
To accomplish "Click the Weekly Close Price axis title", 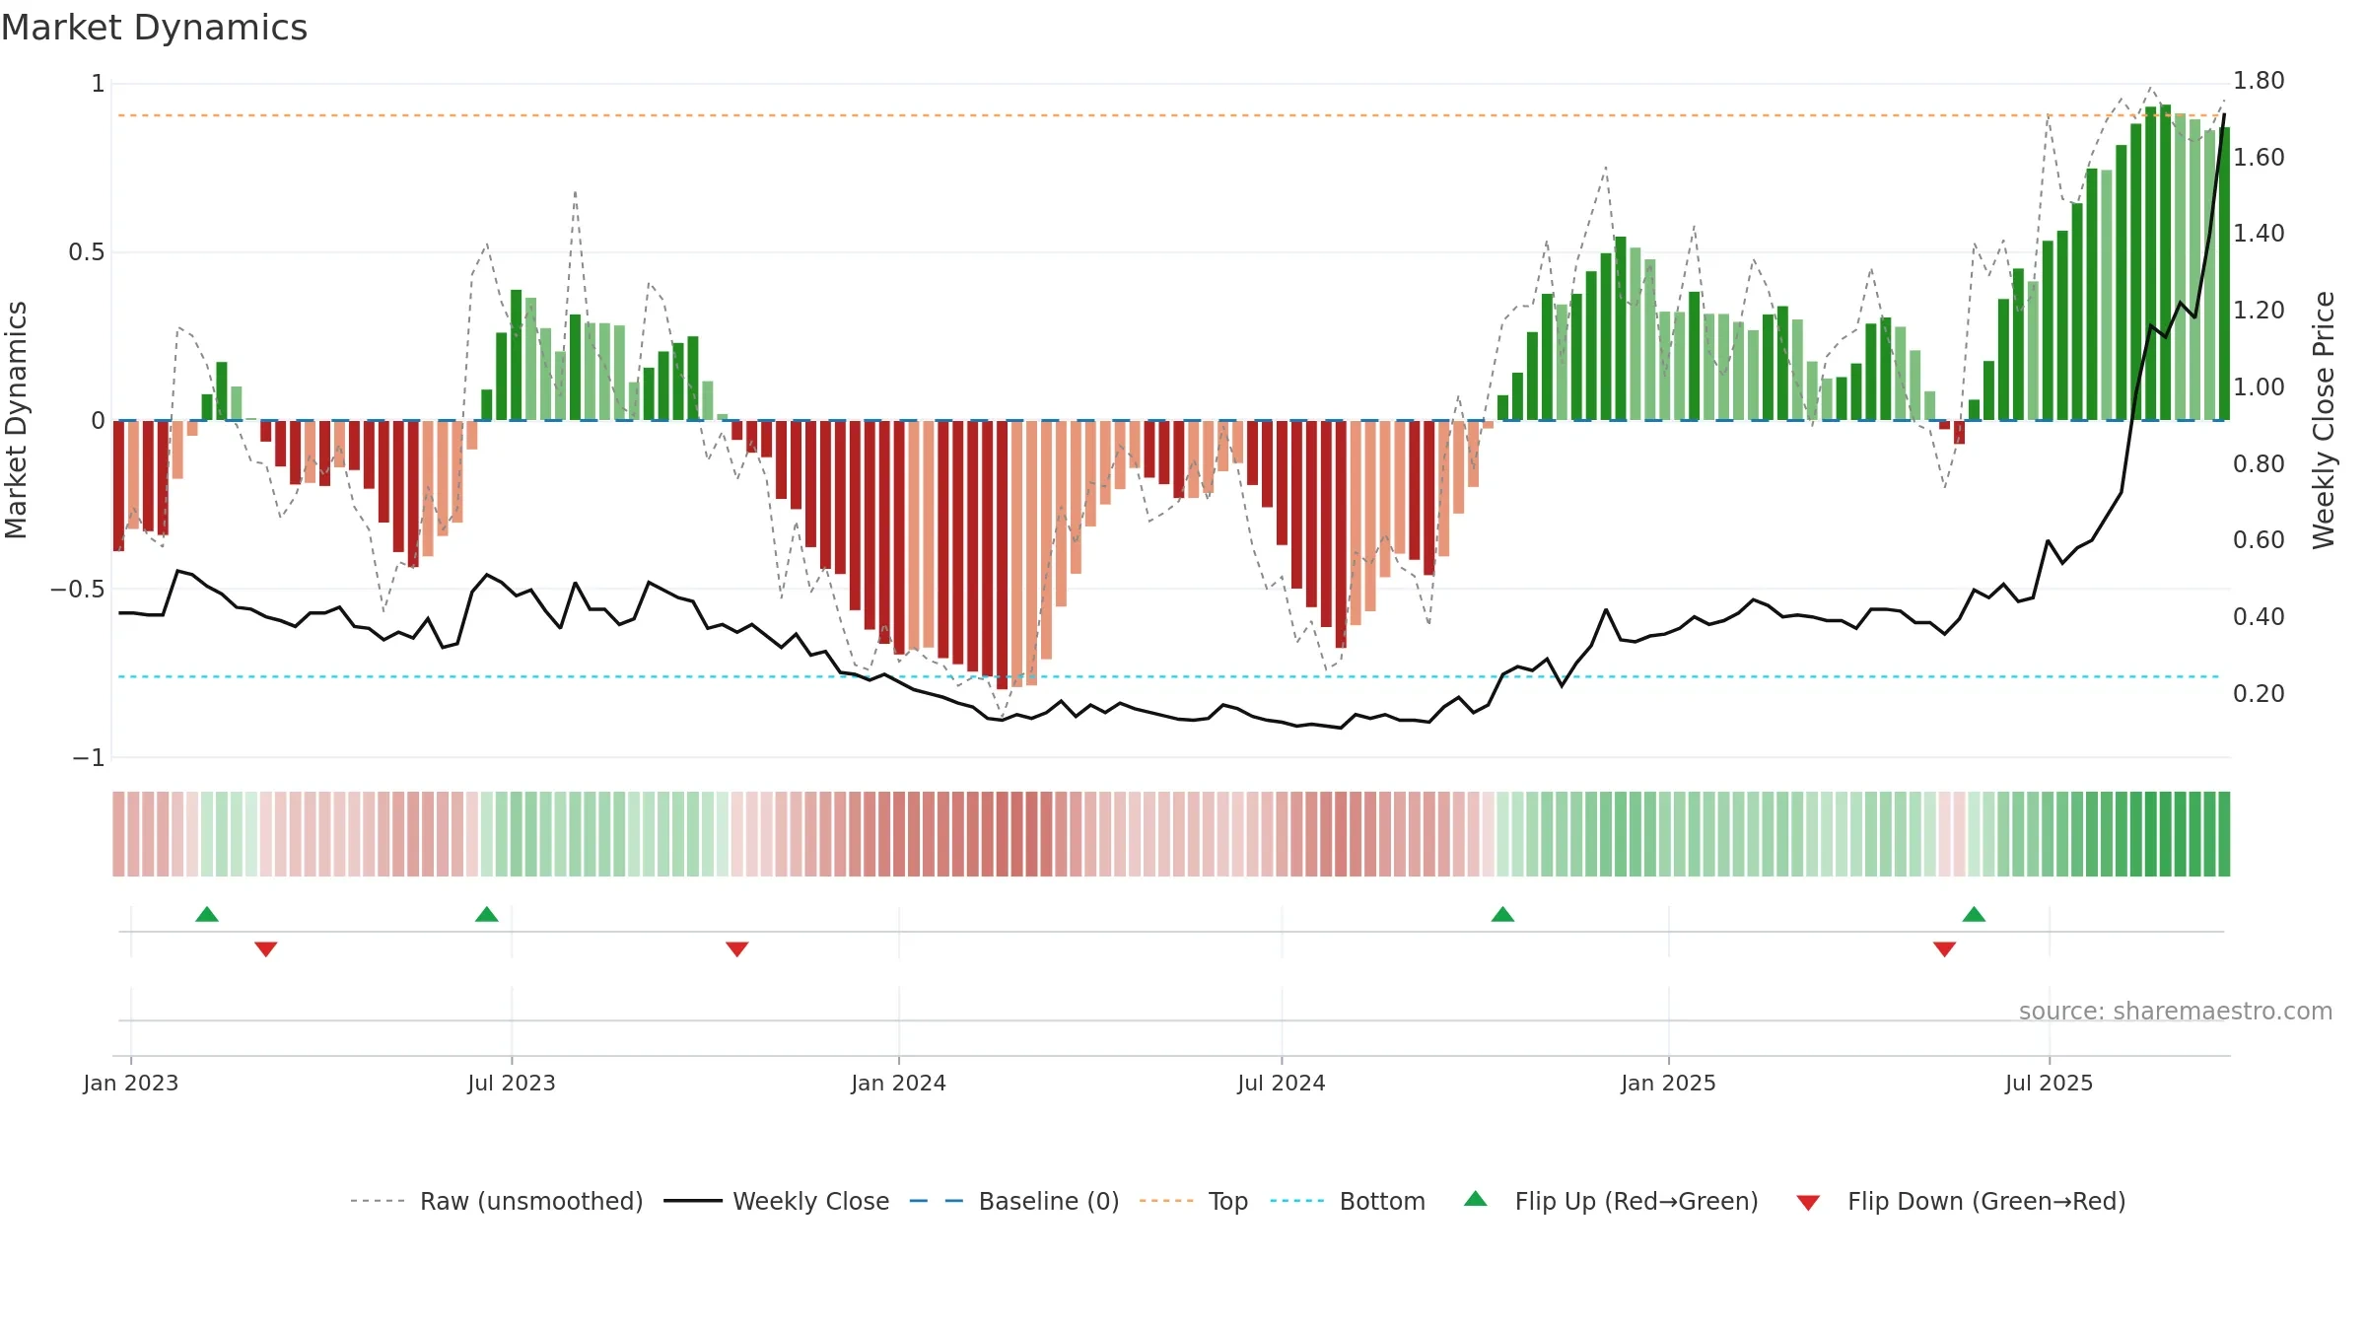I will (x=2324, y=420).
